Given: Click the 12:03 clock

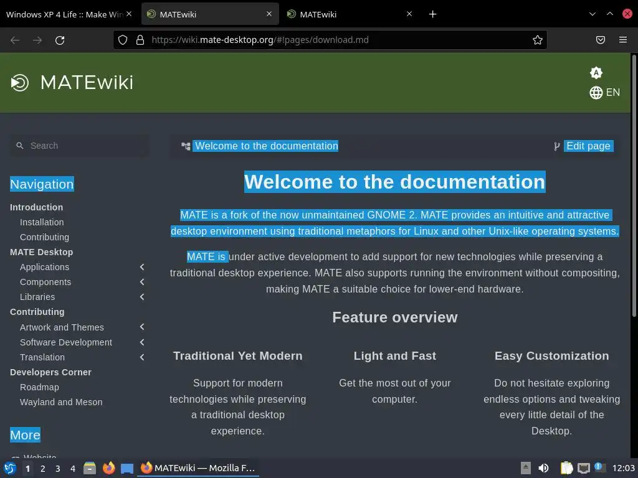Looking at the screenshot, I should pyautogui.click(x=623, y=468).
